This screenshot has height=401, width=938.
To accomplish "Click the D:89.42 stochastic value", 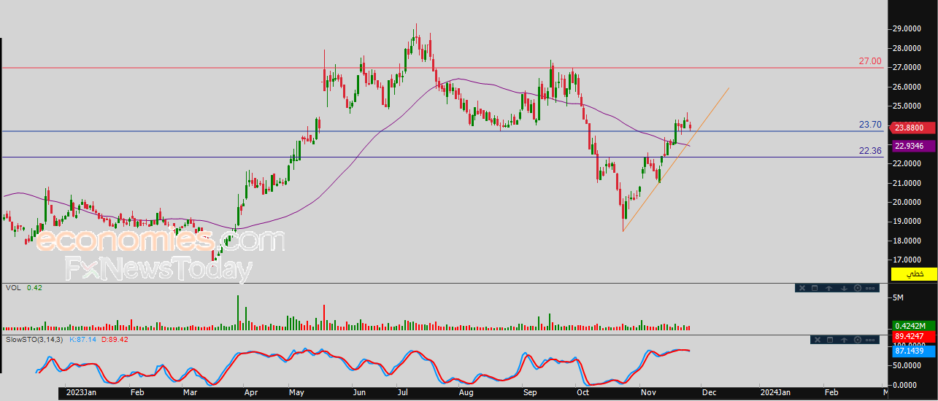I will click(x=114, y=340).
